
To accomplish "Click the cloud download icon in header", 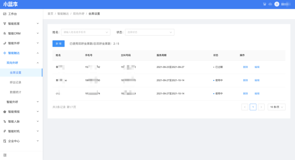I will click(x=270, y=4).
